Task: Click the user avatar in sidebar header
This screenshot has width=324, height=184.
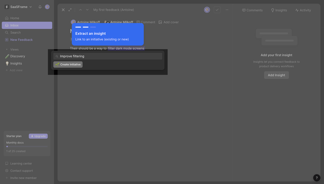Action: pos(47,7)
